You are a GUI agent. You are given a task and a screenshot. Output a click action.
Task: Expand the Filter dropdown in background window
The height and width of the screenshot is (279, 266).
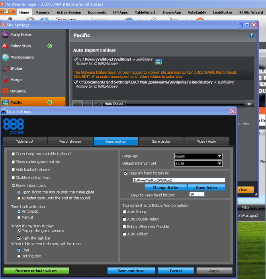pos(257,208)
